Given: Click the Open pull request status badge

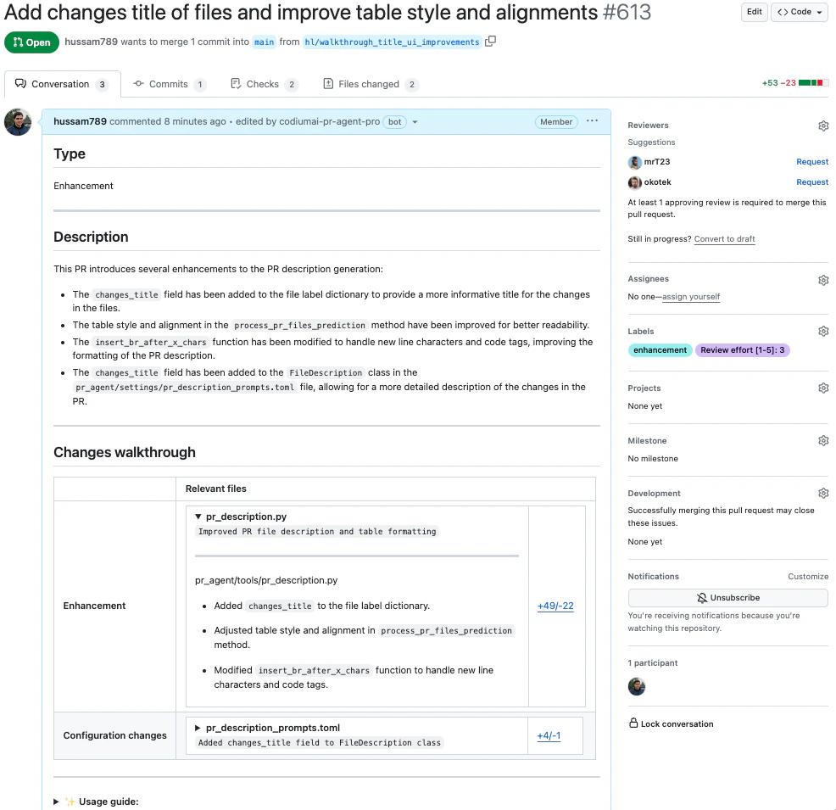Looking at the screenshot, I should 32,42.
